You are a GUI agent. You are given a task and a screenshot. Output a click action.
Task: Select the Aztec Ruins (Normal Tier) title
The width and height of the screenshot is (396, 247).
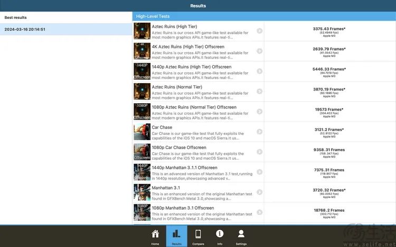[177, 87]
